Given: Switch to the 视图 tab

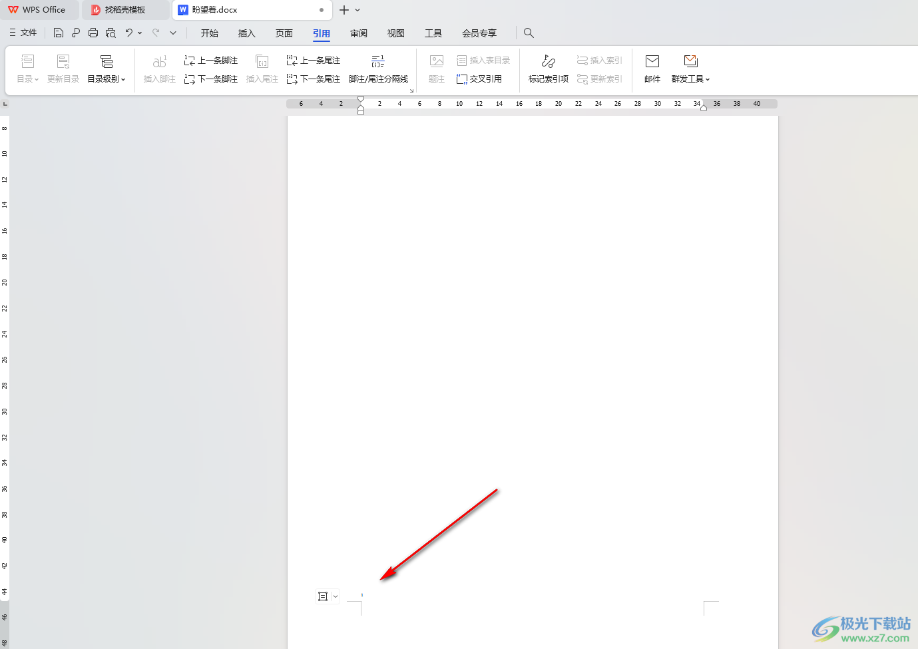Looking at the screenshot, I should [396, 33].
